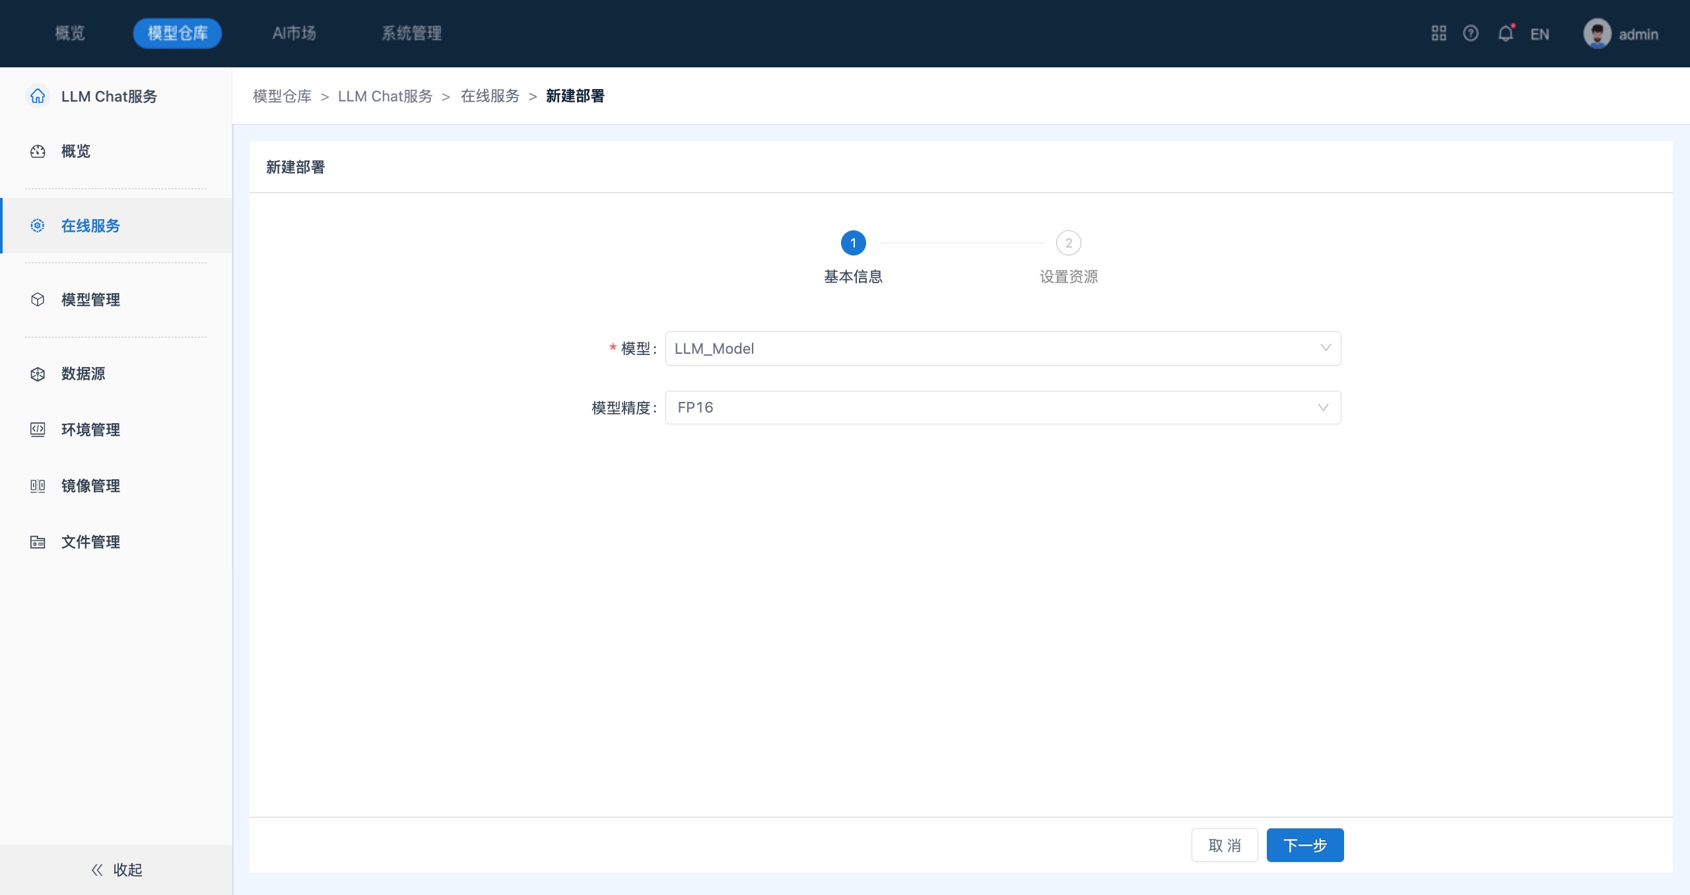Open the help question mark icon
The width and height of the screenshot is (1690, 895).
click(x=1471, y=34)
